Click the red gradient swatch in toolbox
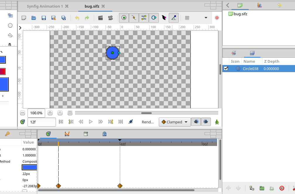Viewport: 295px width, 194px height. pos(2,72)
